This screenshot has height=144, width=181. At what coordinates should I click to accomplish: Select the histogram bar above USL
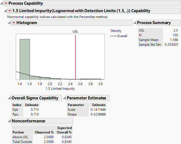[90, 79]
